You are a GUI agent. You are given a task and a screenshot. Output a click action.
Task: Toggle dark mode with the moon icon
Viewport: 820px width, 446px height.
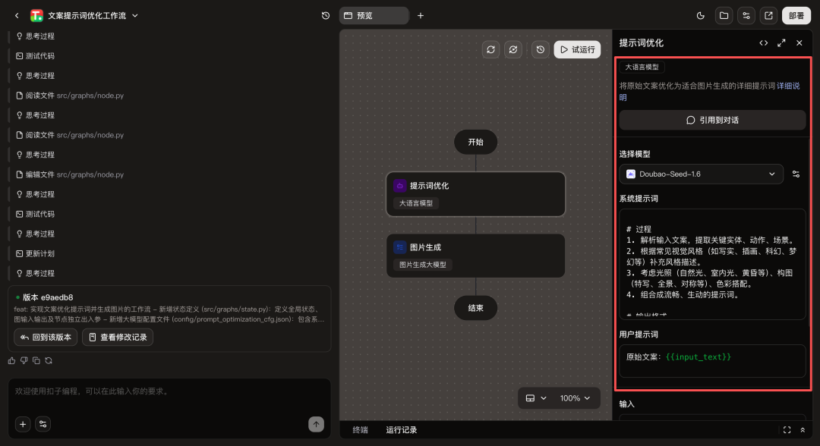[x=701, y=15]
